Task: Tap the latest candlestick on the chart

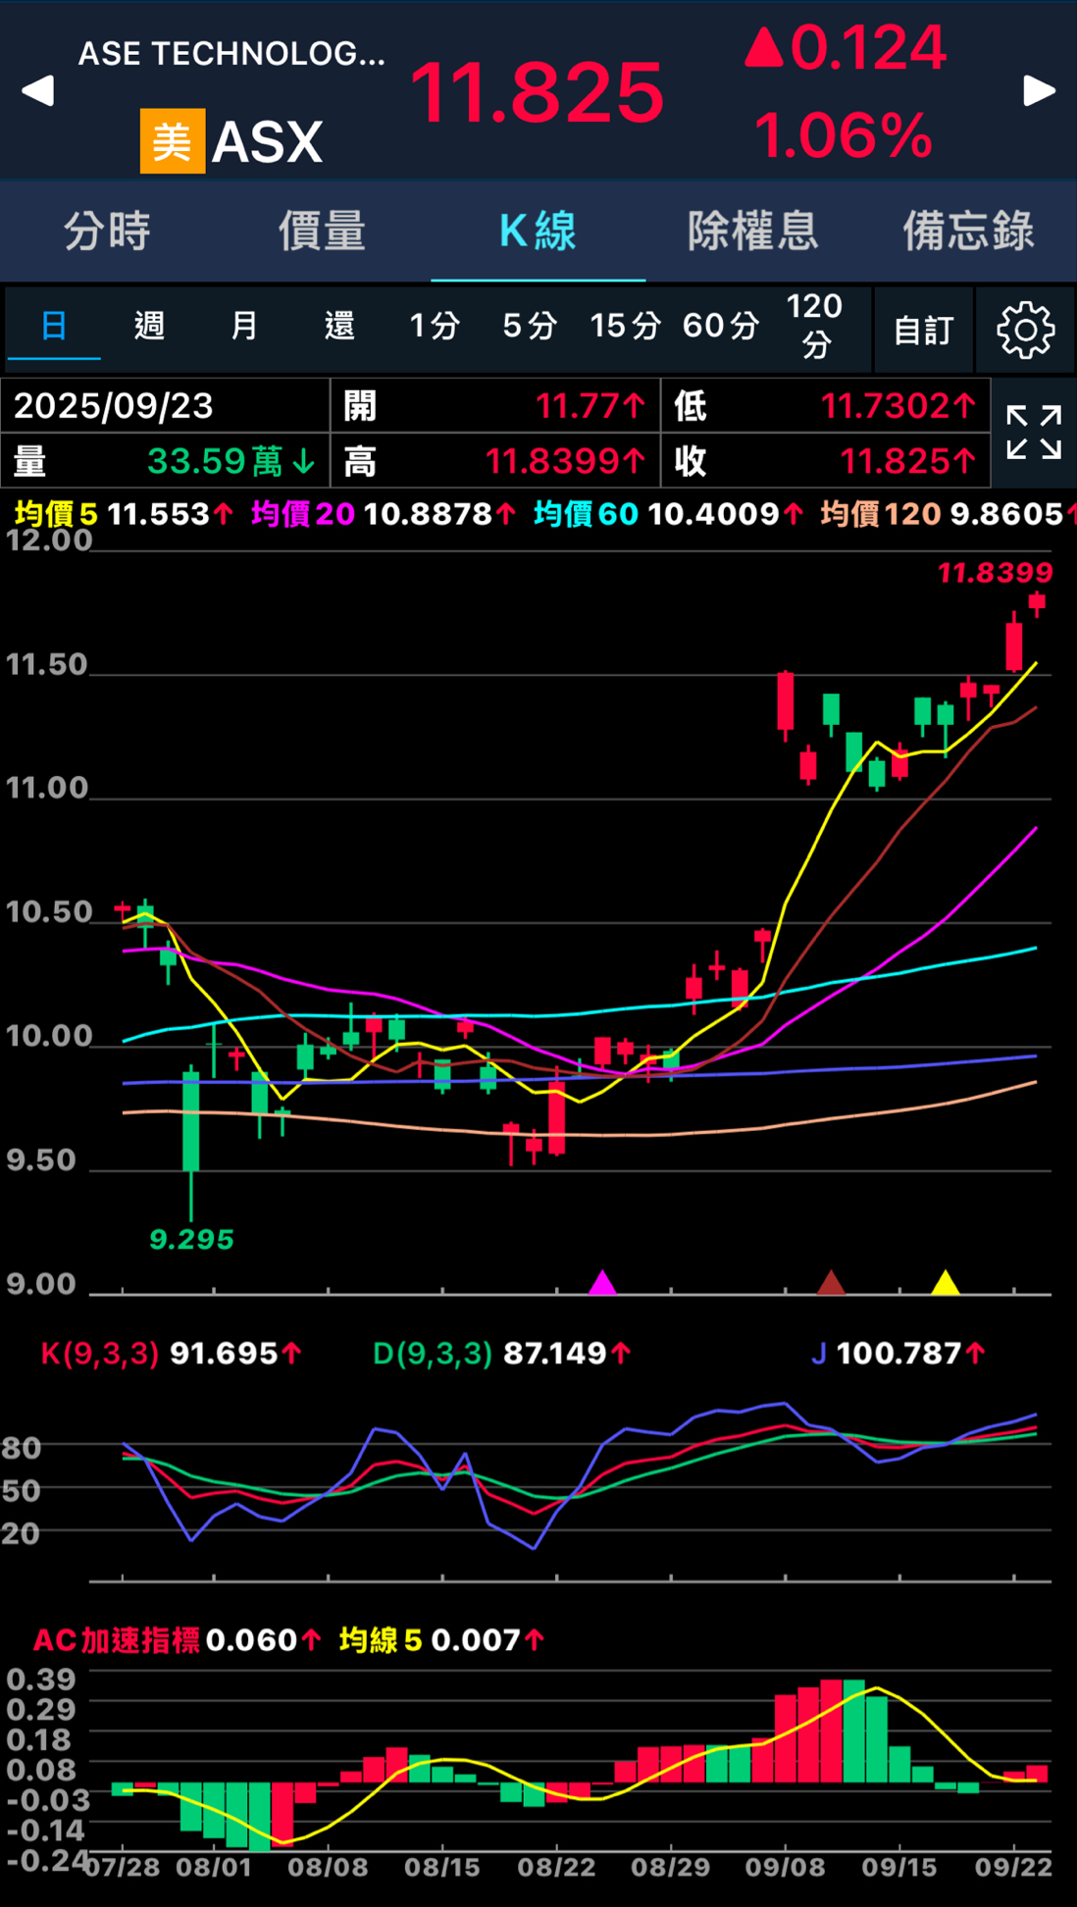Action: tap(1037, 602)
